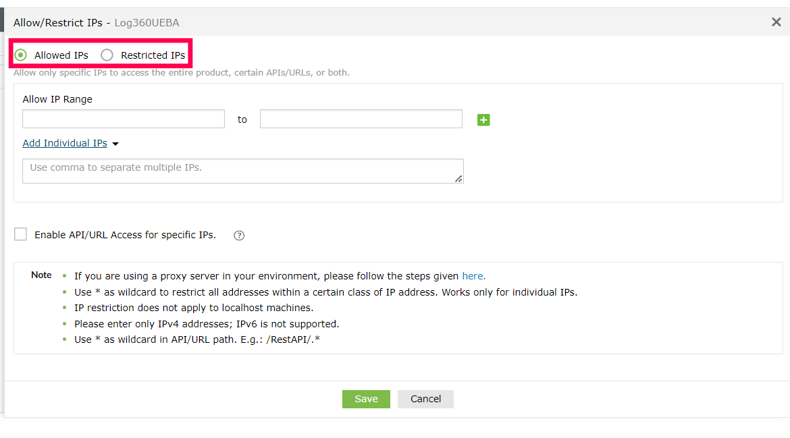
Task: Focus the ending IP range field
Action: [361, 119]
